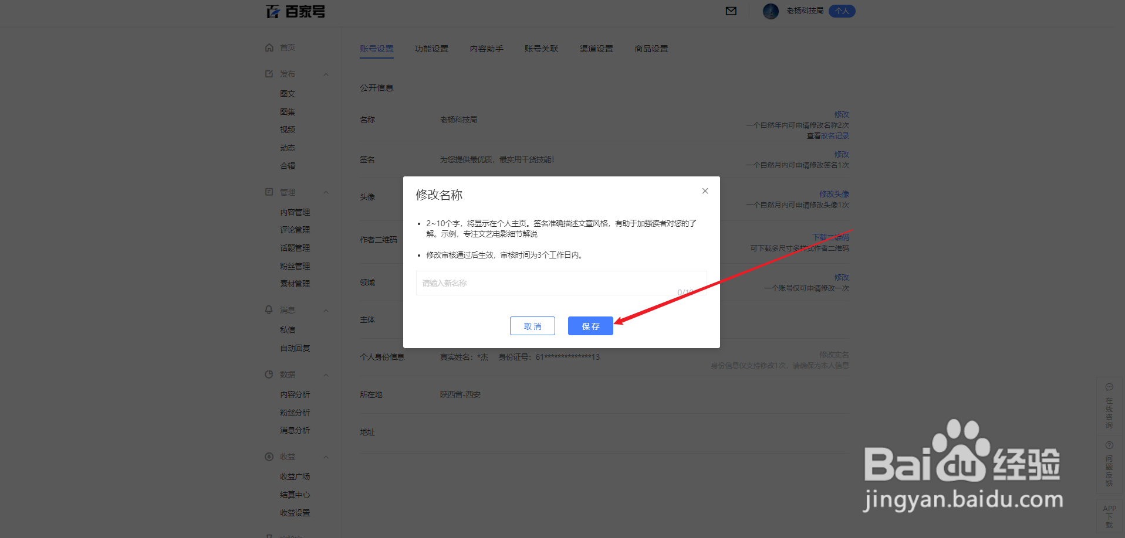This screenshot has width=1125, height=538.
Task: Open the 问题反馈 help icon
Action: click(1109, 445)
